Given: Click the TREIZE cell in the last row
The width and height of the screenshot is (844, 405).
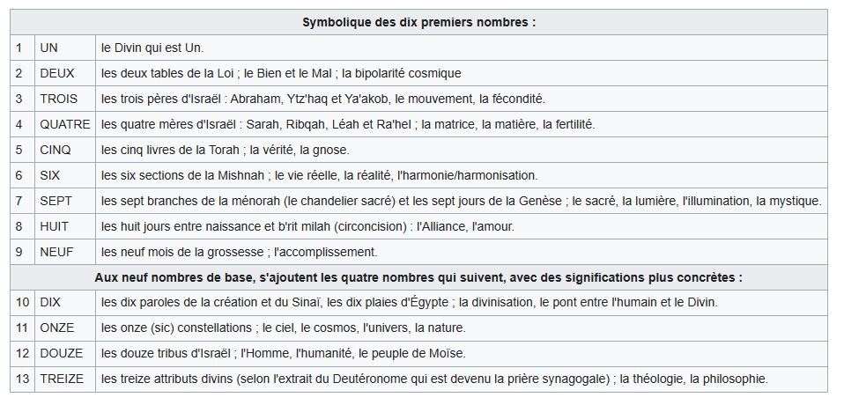Looking at the screenshot, I should tap(63, 379).
